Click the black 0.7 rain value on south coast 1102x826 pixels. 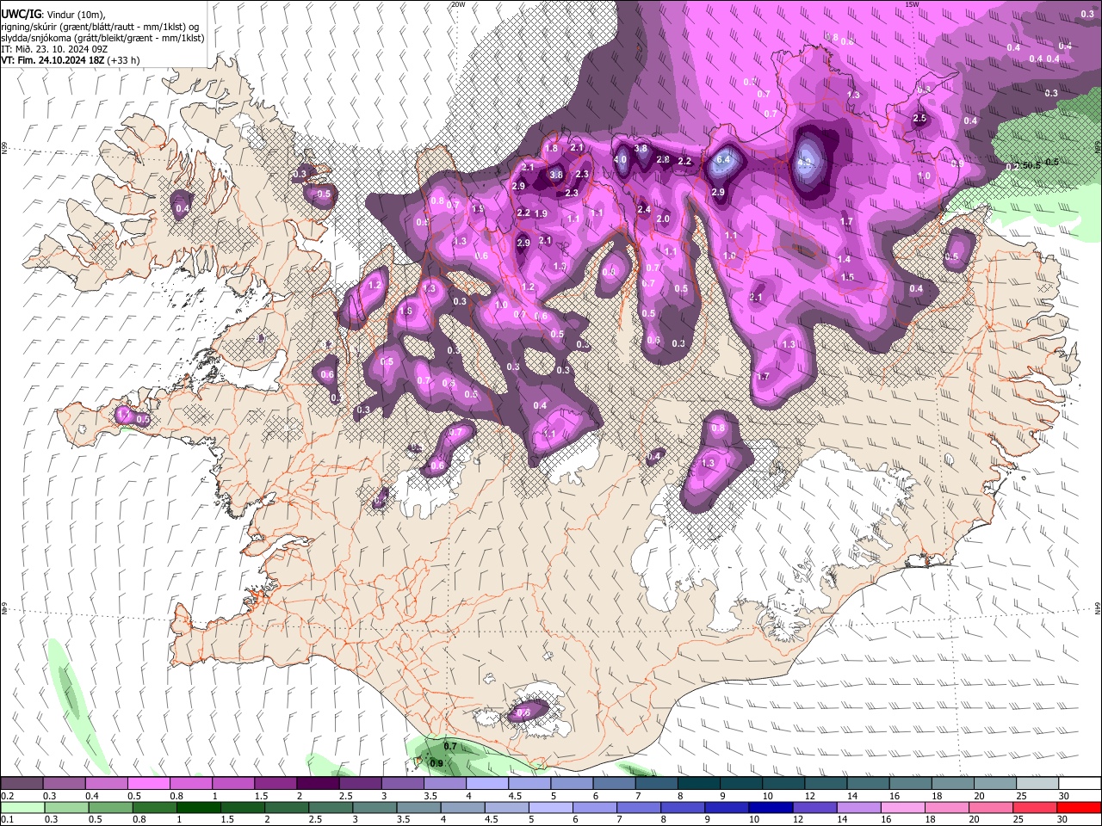click(x=449, y=747)
